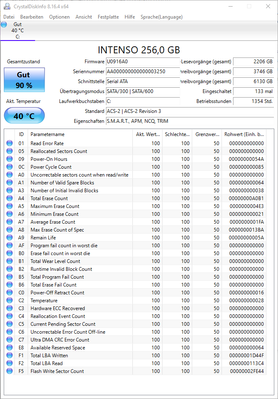Click raw value 0000000113C4 of Total LBA Read
This screenshot has width=278, height=399.
pyautogui.click(x=246, y=363)
